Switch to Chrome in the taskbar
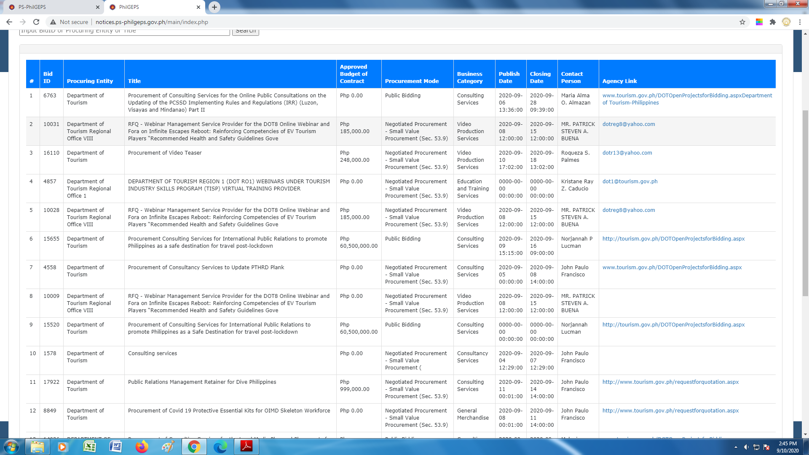This screenshot has height=455, width=809. pos(194,447)
